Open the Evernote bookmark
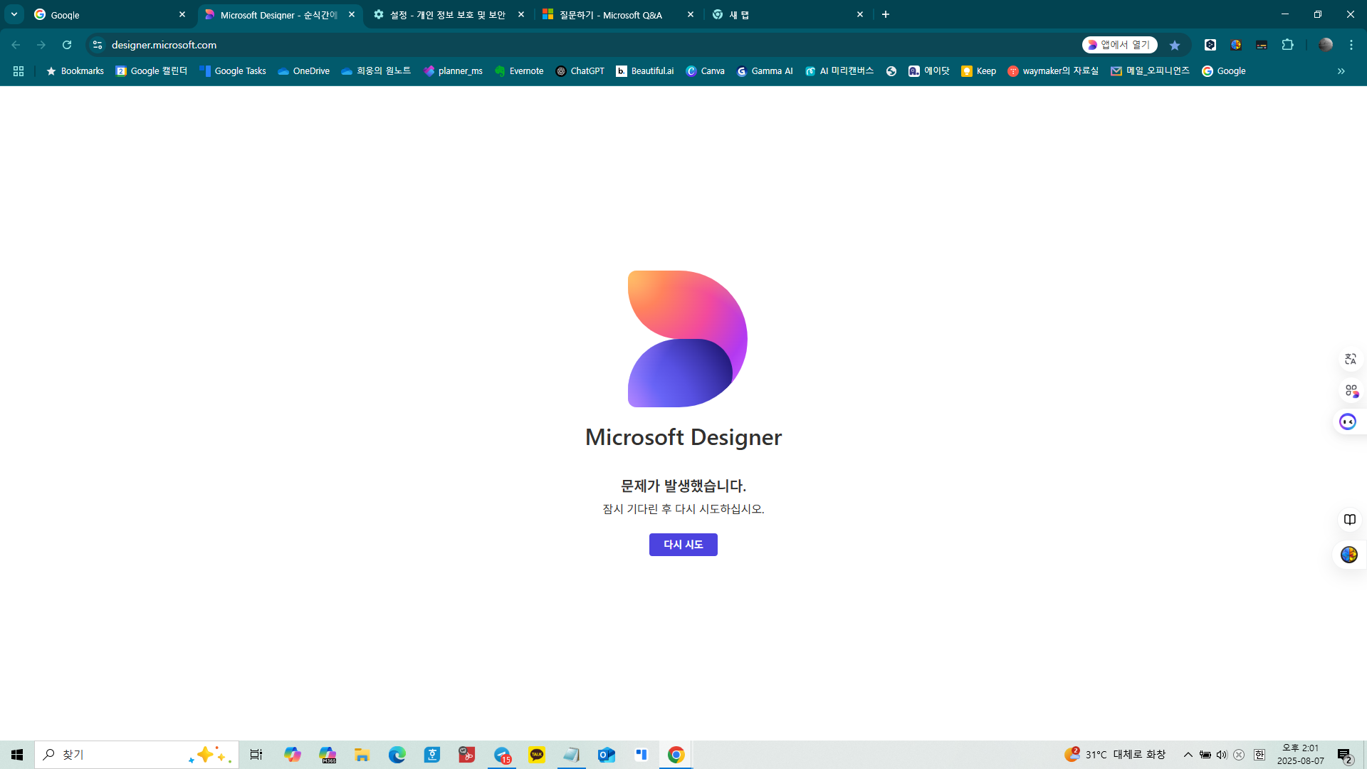1367x769 pixels. 519,71
